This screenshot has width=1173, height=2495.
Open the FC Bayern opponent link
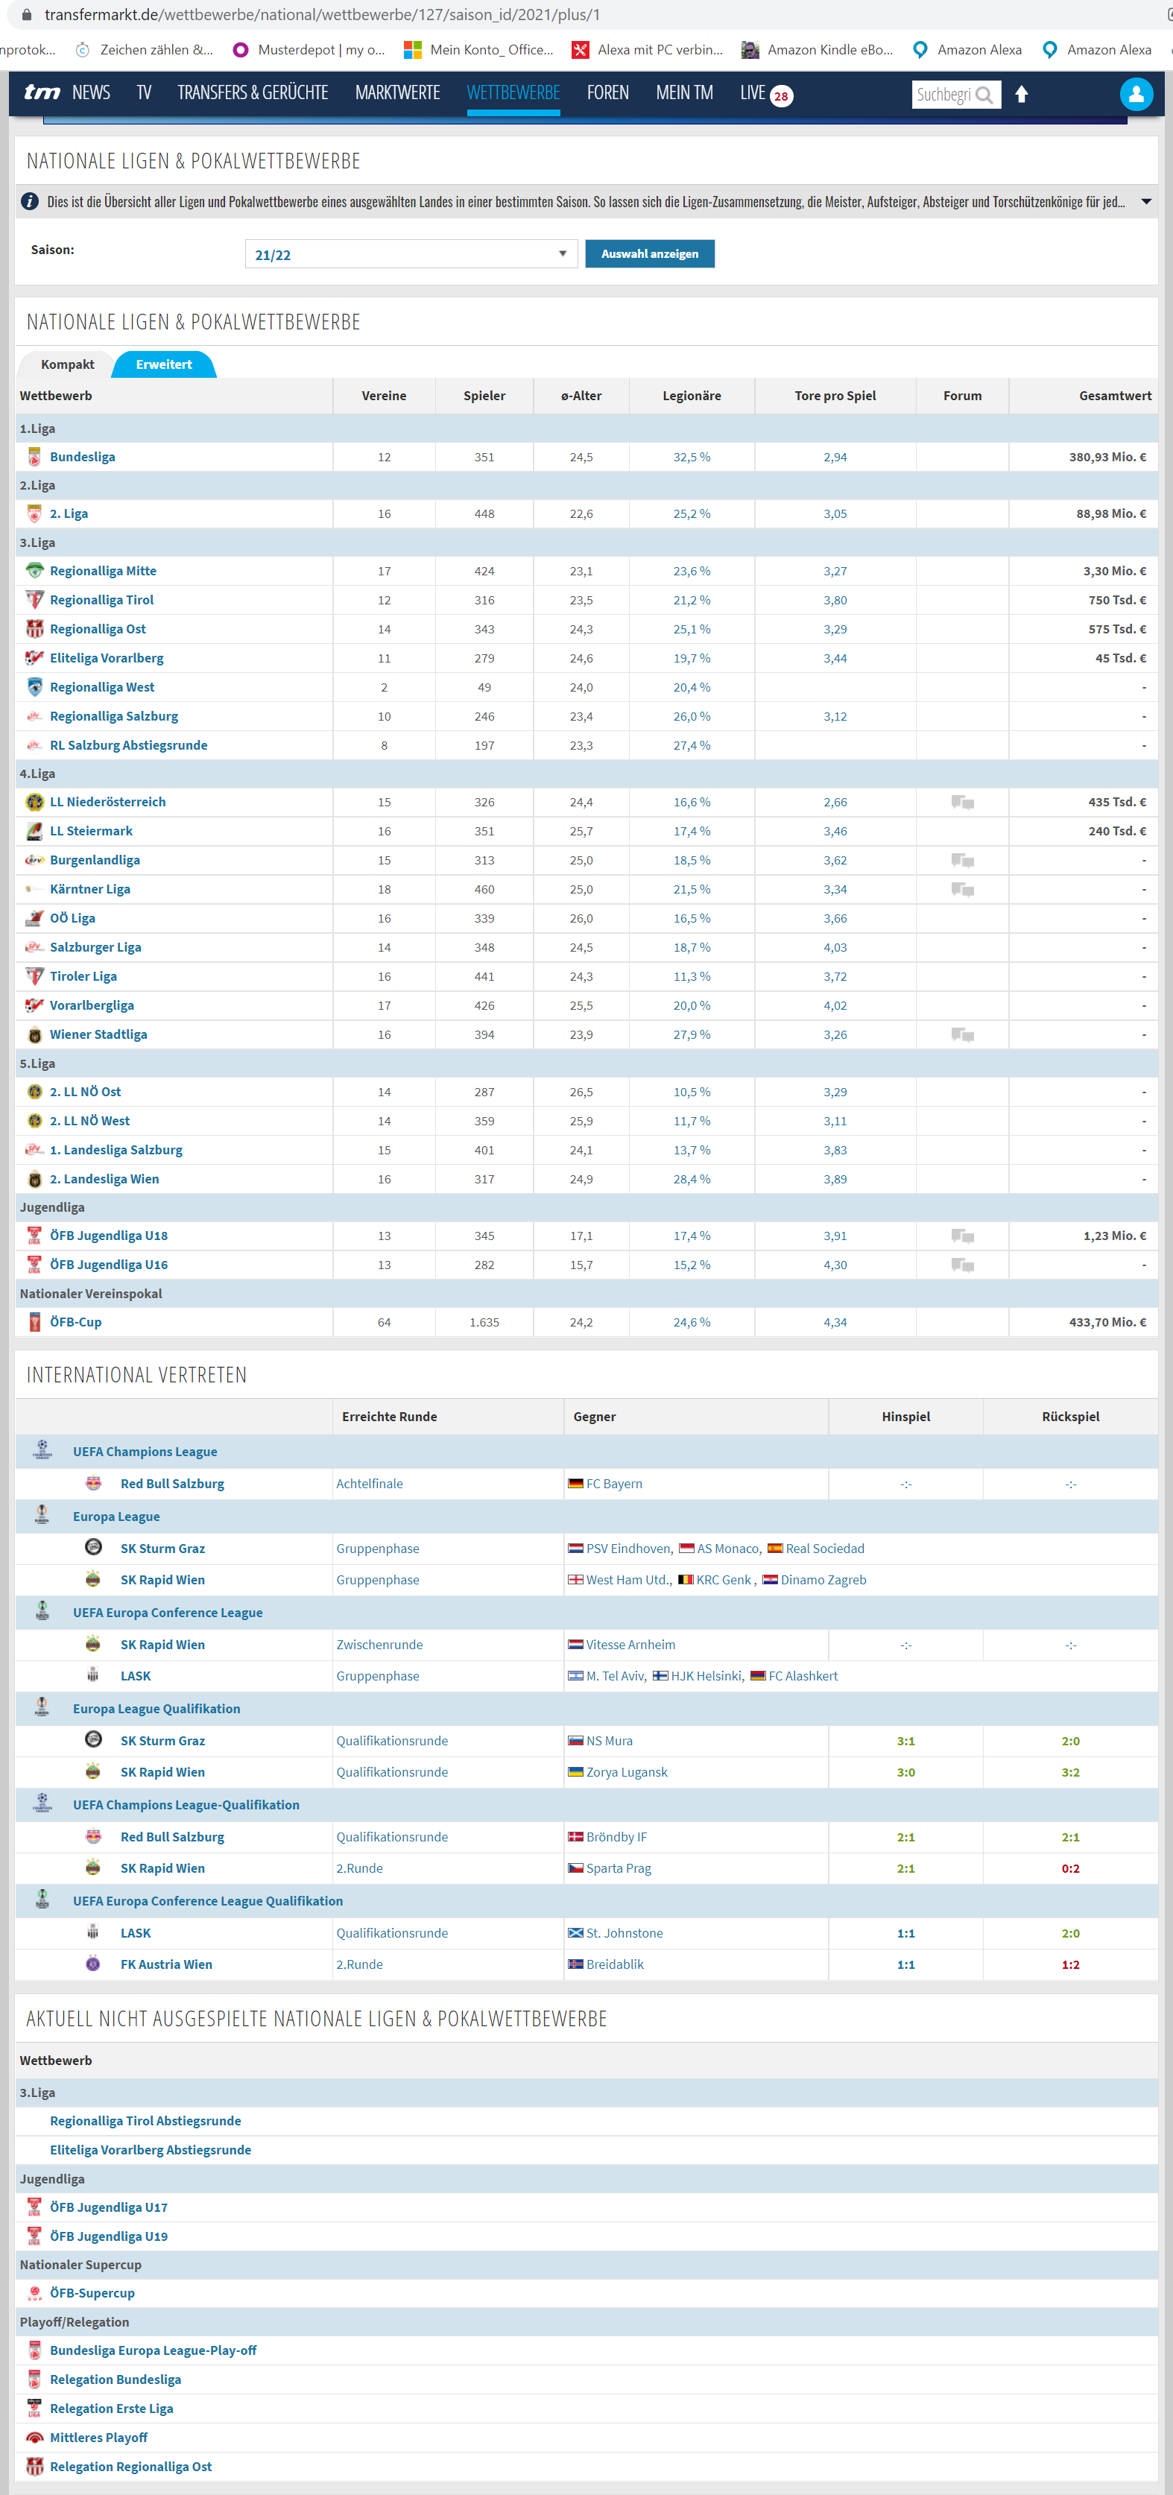614,1484
